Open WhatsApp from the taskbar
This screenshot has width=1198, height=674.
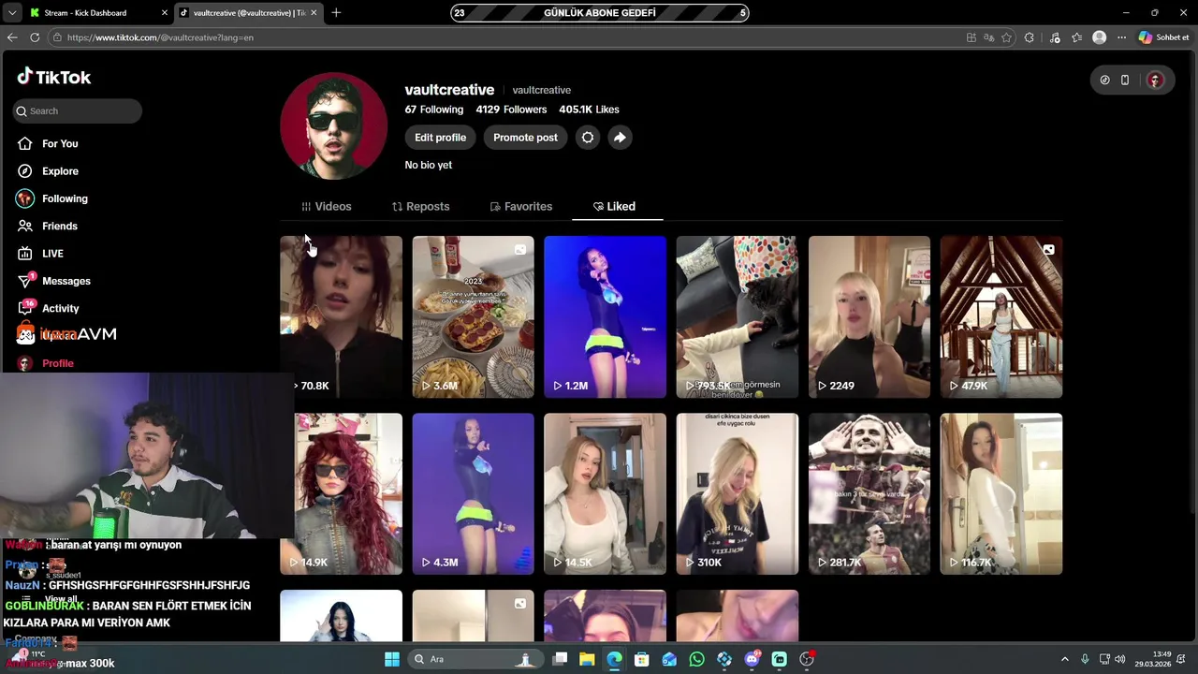coord(696,659)
